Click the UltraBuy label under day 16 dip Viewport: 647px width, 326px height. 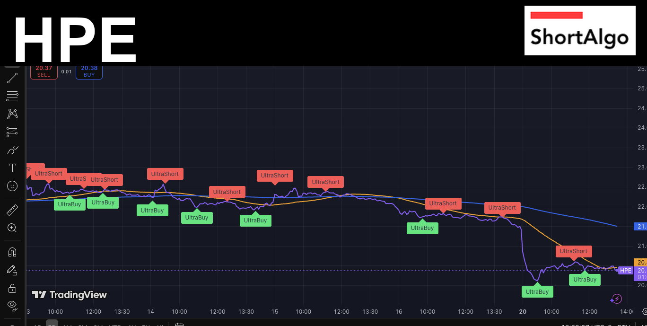[422, 228]
